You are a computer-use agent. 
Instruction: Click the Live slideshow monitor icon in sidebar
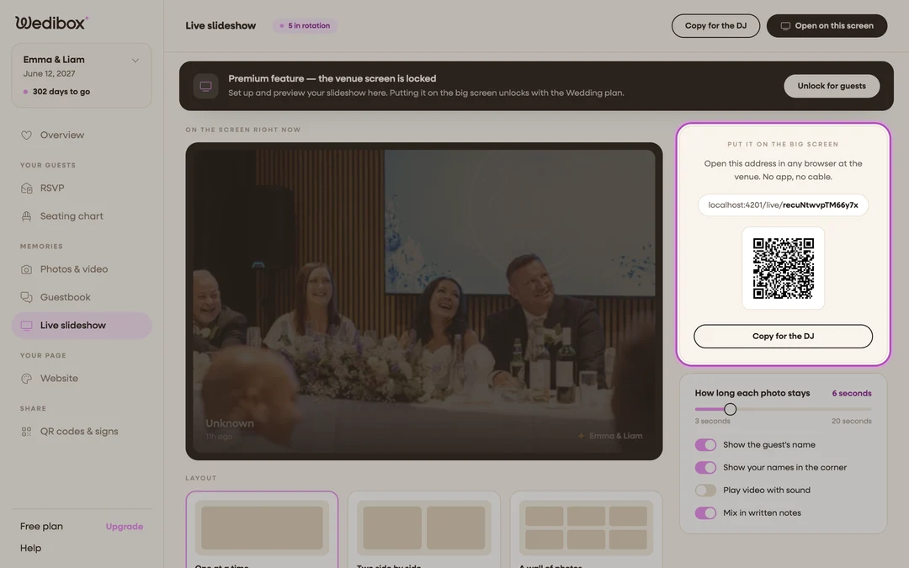27,326
